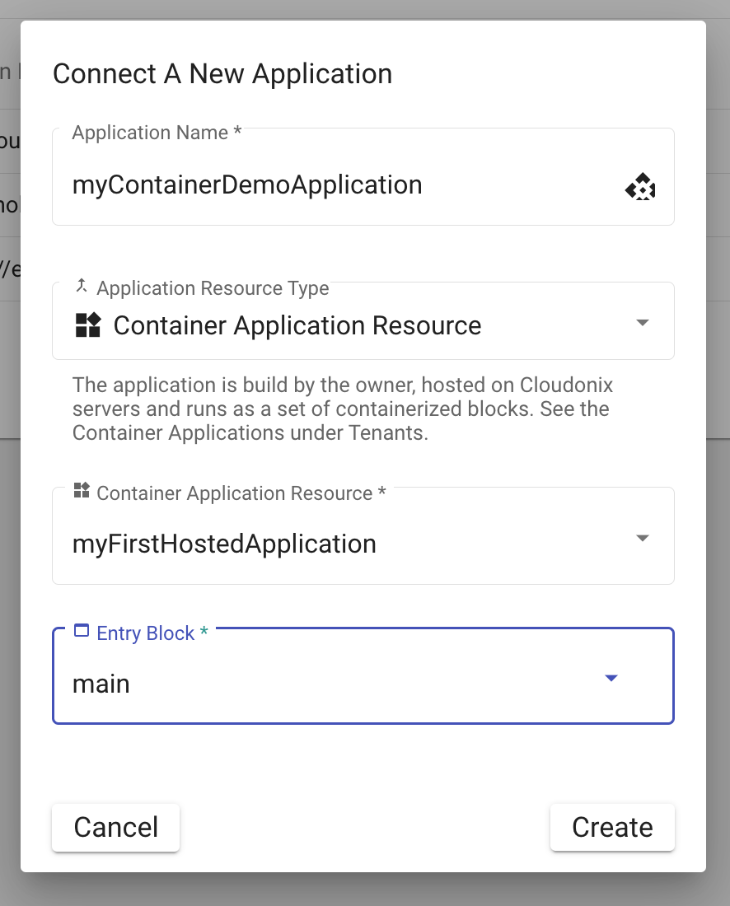
Task: Click the resource type description helper text
Action: point(342,409)
